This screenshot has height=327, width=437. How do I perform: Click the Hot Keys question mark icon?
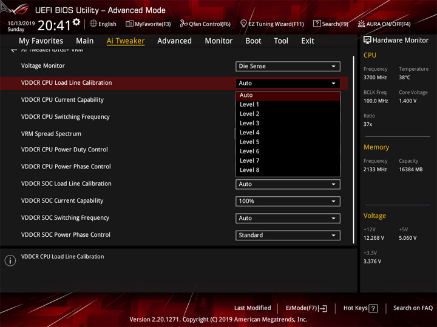click(x=373, y=308)
